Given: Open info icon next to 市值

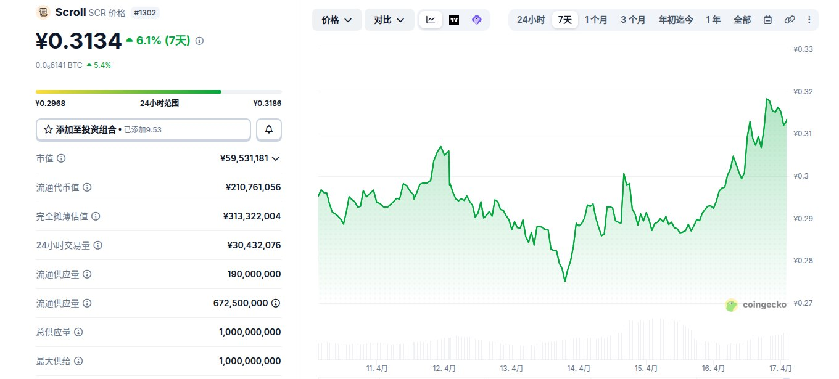Looking at the screenshot, I should [61, 158].
